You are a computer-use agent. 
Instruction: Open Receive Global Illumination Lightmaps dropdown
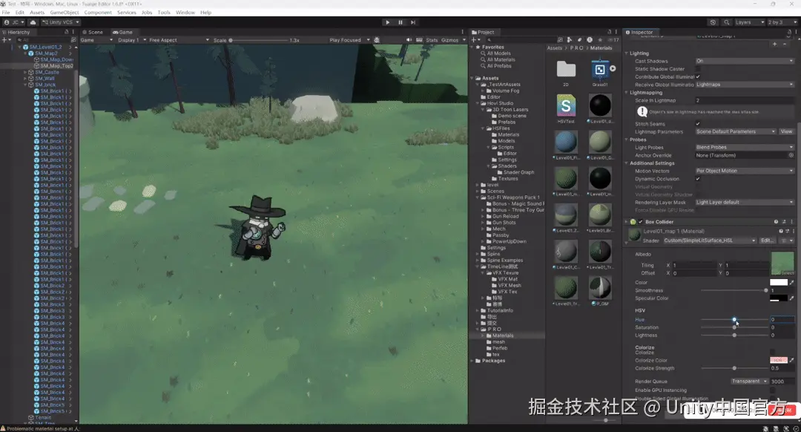[x=745, y=85]
